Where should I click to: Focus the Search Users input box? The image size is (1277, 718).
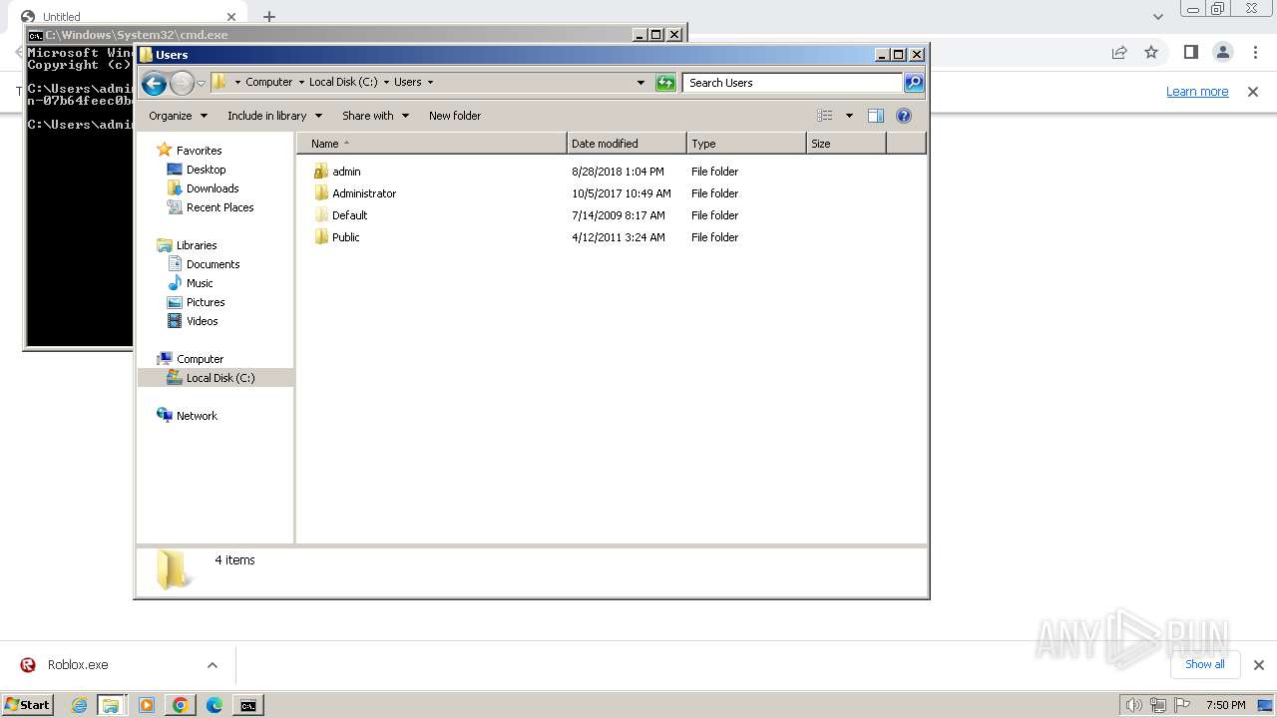793,83
